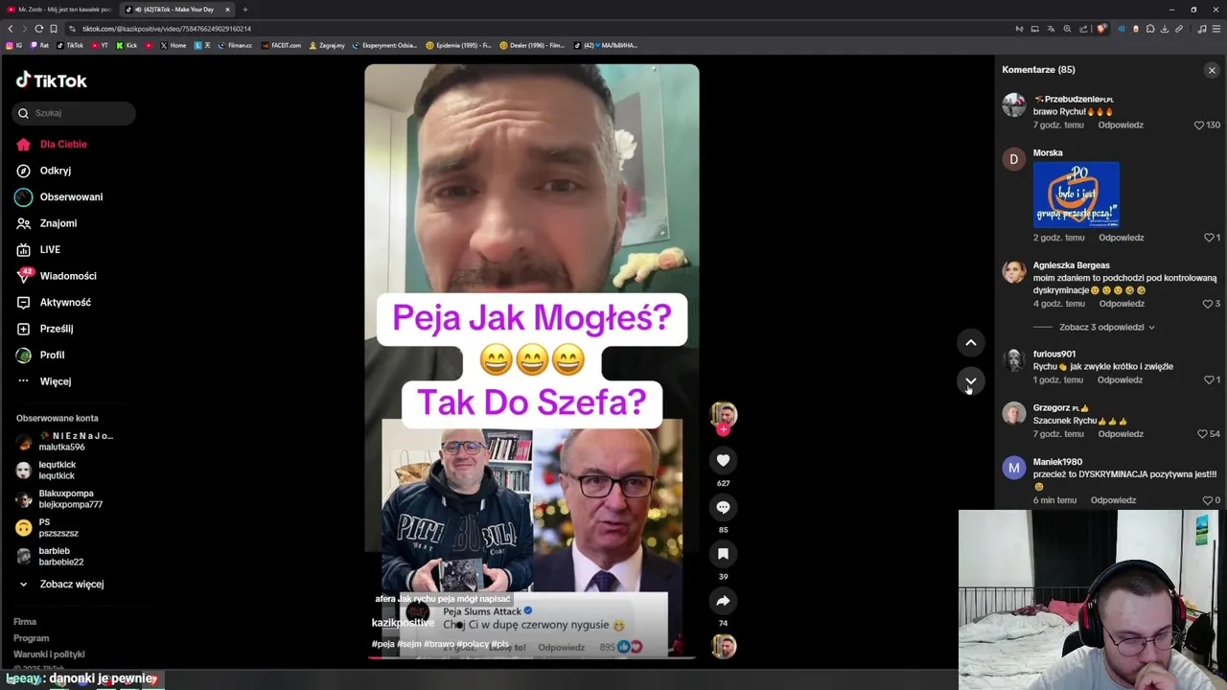Open Obserwowani in sidebar

click(58, 196)
